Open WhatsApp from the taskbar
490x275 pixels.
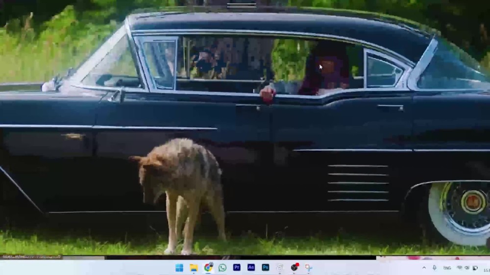point(222,268)
